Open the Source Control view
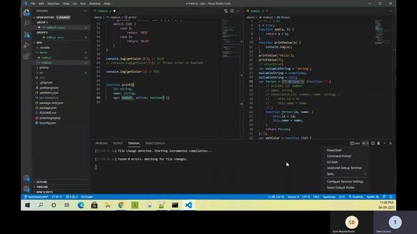 click(x=26, y=34)
